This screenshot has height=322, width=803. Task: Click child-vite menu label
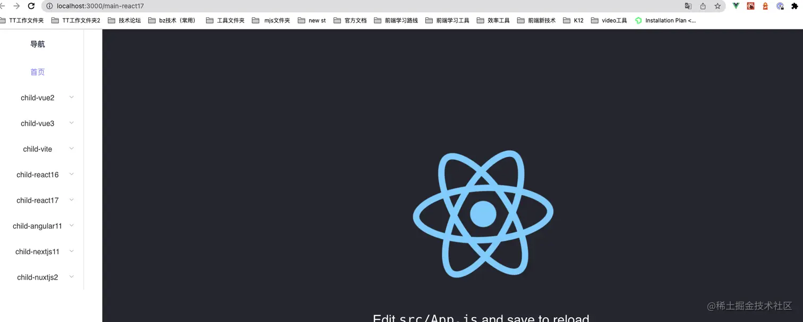38,149
